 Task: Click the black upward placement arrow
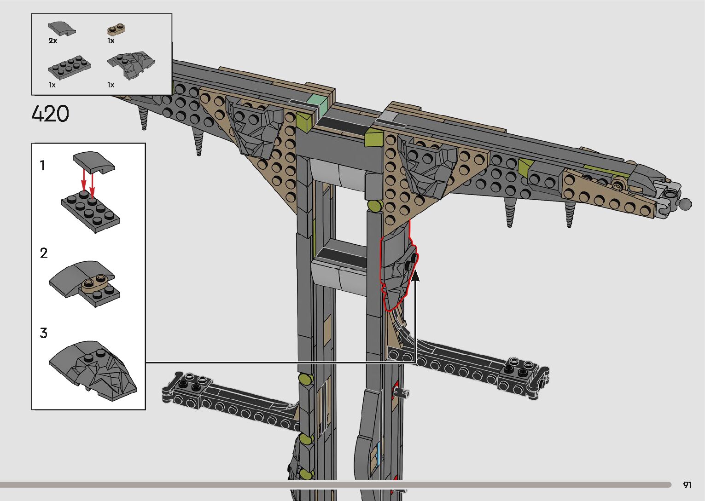(x=415, y=276)
